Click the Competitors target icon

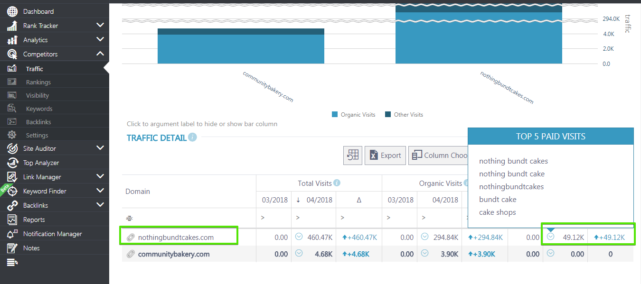[12, 54]
